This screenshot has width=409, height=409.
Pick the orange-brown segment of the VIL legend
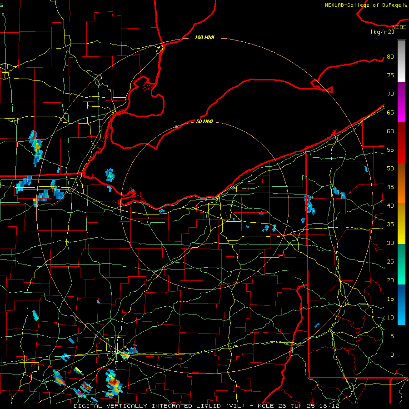coord(401,183)
